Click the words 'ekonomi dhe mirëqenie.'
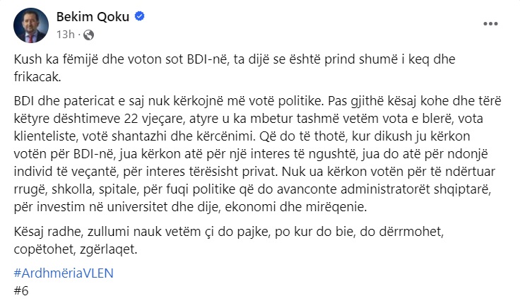The height and width of the screenshot is (308, 520). pyautogui.click(x=296, y=207)
